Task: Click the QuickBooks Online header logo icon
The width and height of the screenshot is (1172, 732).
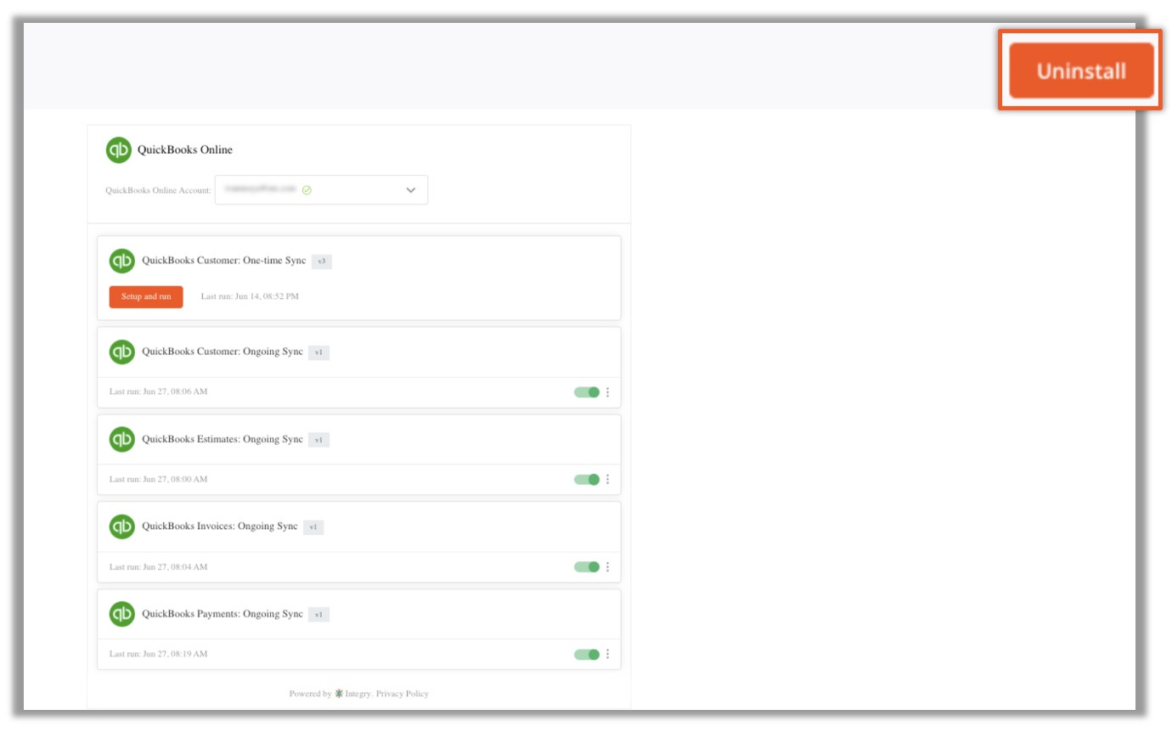Action: point(119,149)
